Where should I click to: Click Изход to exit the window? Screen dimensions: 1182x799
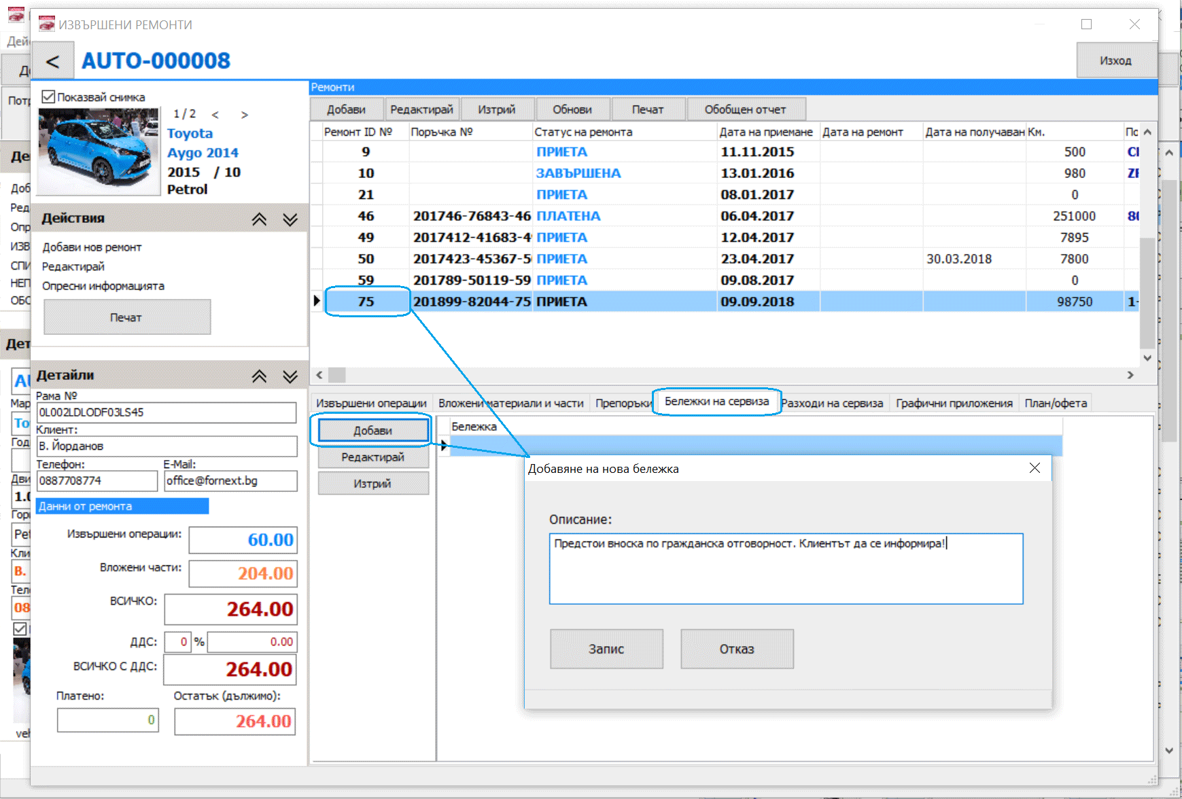pyautogui.click(x=1115, y=60)
